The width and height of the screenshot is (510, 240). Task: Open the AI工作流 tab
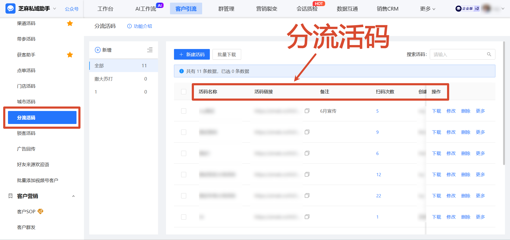click(x=146, y=9)
